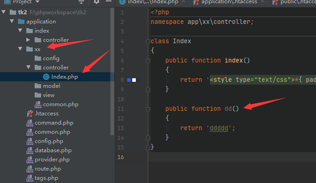316x183 pixels.
Task: Select the provider.php file name
Action: point(52,160)
